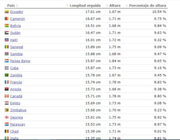Click the Canadá flag icon
Viewport: 180px width, 140px height.
click(x=7, y=96)
